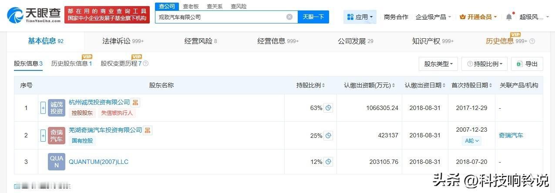555x193 pixels.
Task: Open QUANTUM(2007)LLC company link
Action: pyautogui.click(x=98, y=162)
